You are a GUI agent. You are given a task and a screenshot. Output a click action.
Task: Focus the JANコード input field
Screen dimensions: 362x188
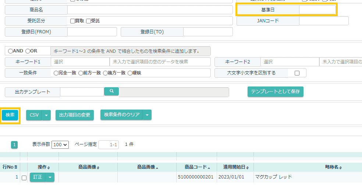point(324,21)
